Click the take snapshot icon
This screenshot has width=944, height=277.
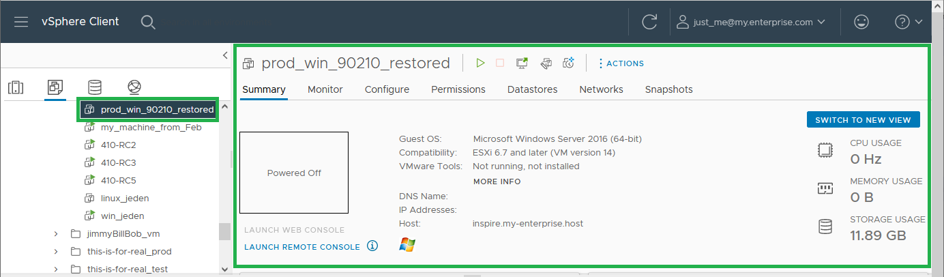[568, 63]
